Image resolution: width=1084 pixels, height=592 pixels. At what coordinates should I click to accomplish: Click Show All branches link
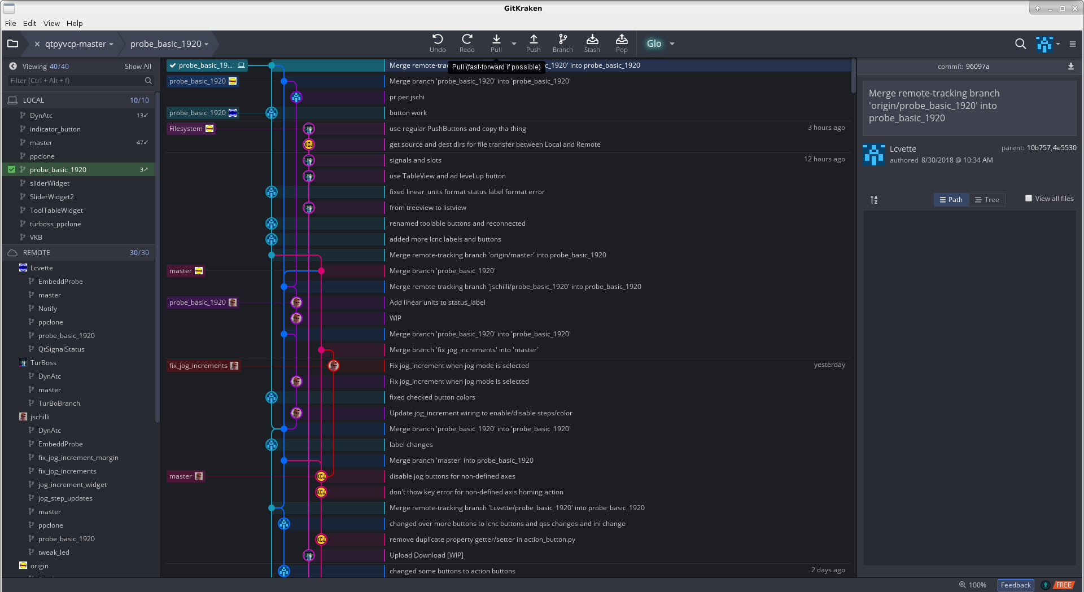(138, 66)
